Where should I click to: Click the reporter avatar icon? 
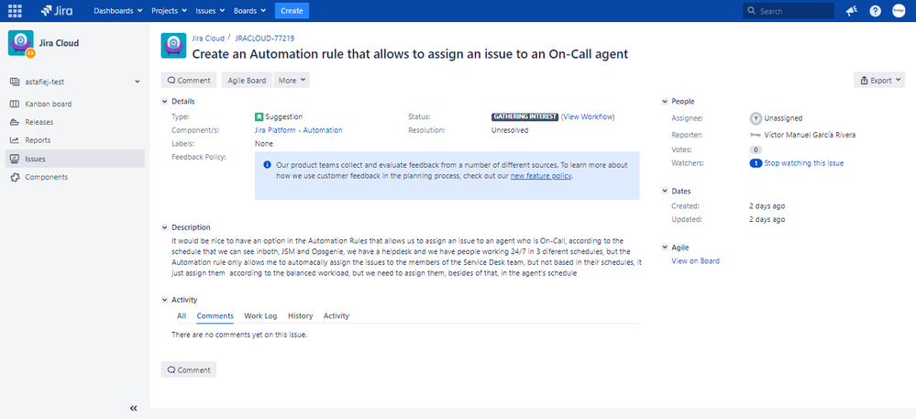pos(756,135)
